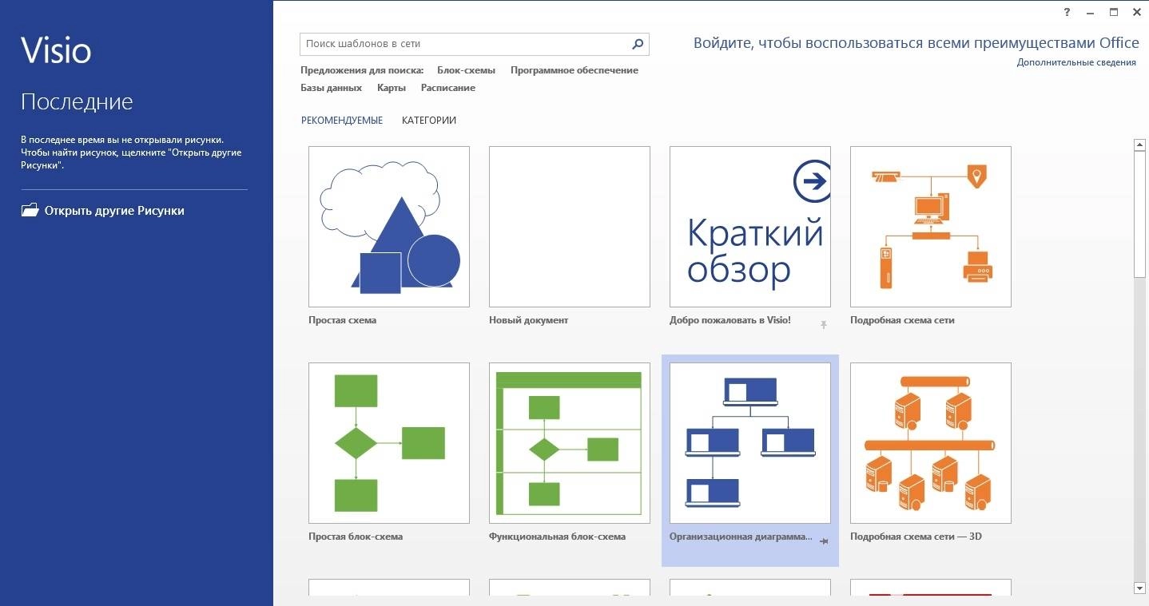Switch to the КАТЕГОРИИ tab

(429, 121)
